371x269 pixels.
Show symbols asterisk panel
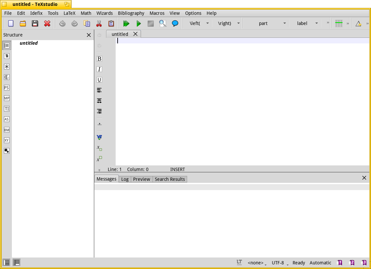7,67
